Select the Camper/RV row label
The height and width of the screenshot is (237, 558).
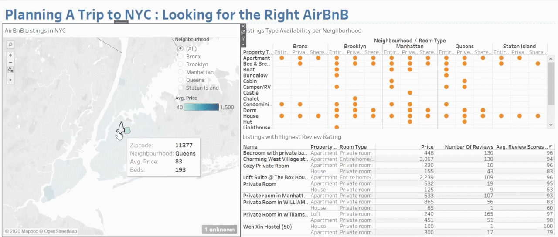[x=257, y=87]
